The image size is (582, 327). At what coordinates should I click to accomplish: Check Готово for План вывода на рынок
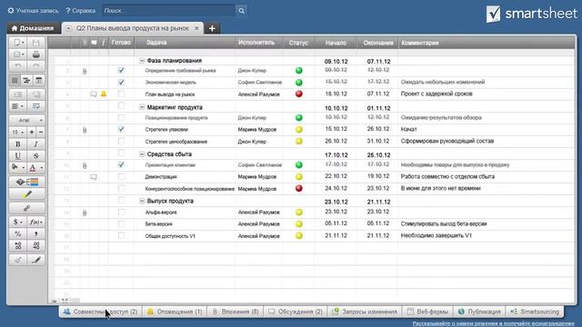tap(121, 94)
